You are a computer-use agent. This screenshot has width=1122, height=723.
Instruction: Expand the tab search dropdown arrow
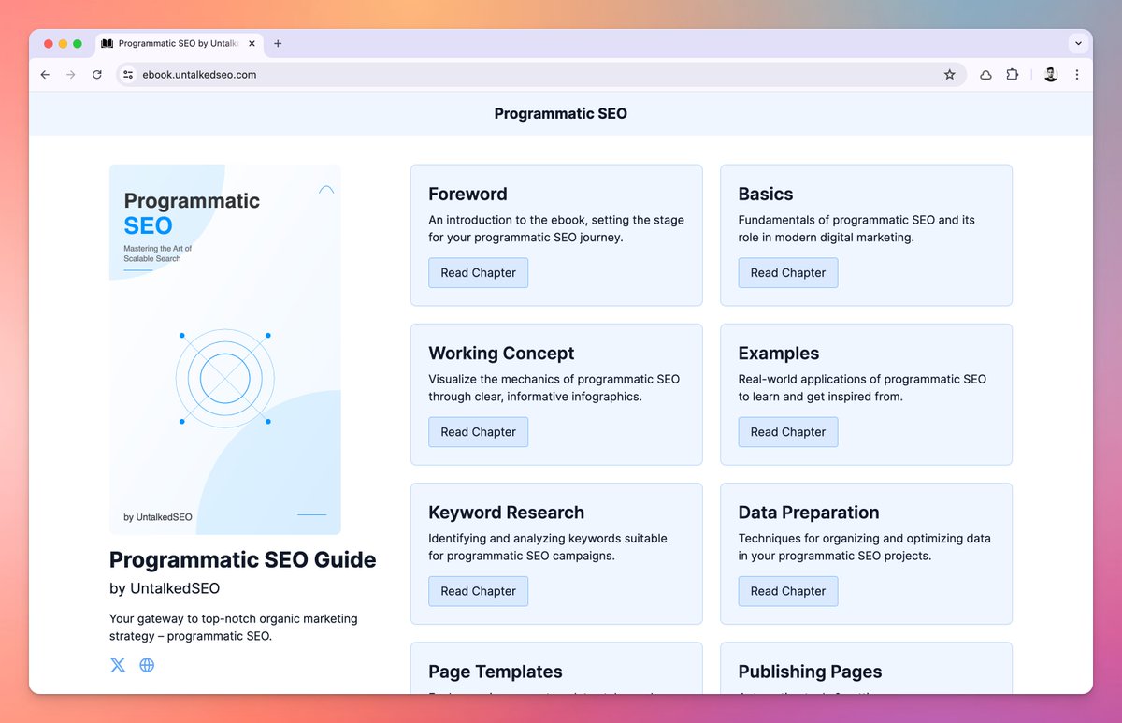point(1078,43)
